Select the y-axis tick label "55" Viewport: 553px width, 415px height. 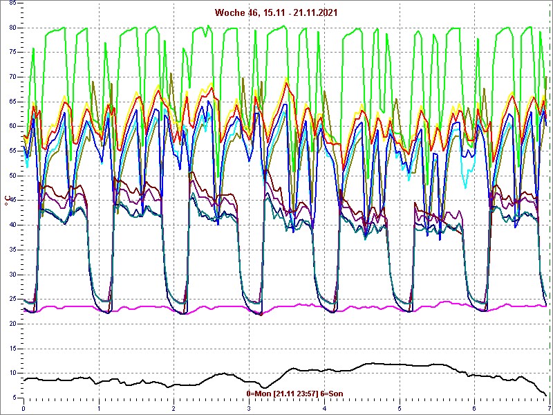click(12, 151)
